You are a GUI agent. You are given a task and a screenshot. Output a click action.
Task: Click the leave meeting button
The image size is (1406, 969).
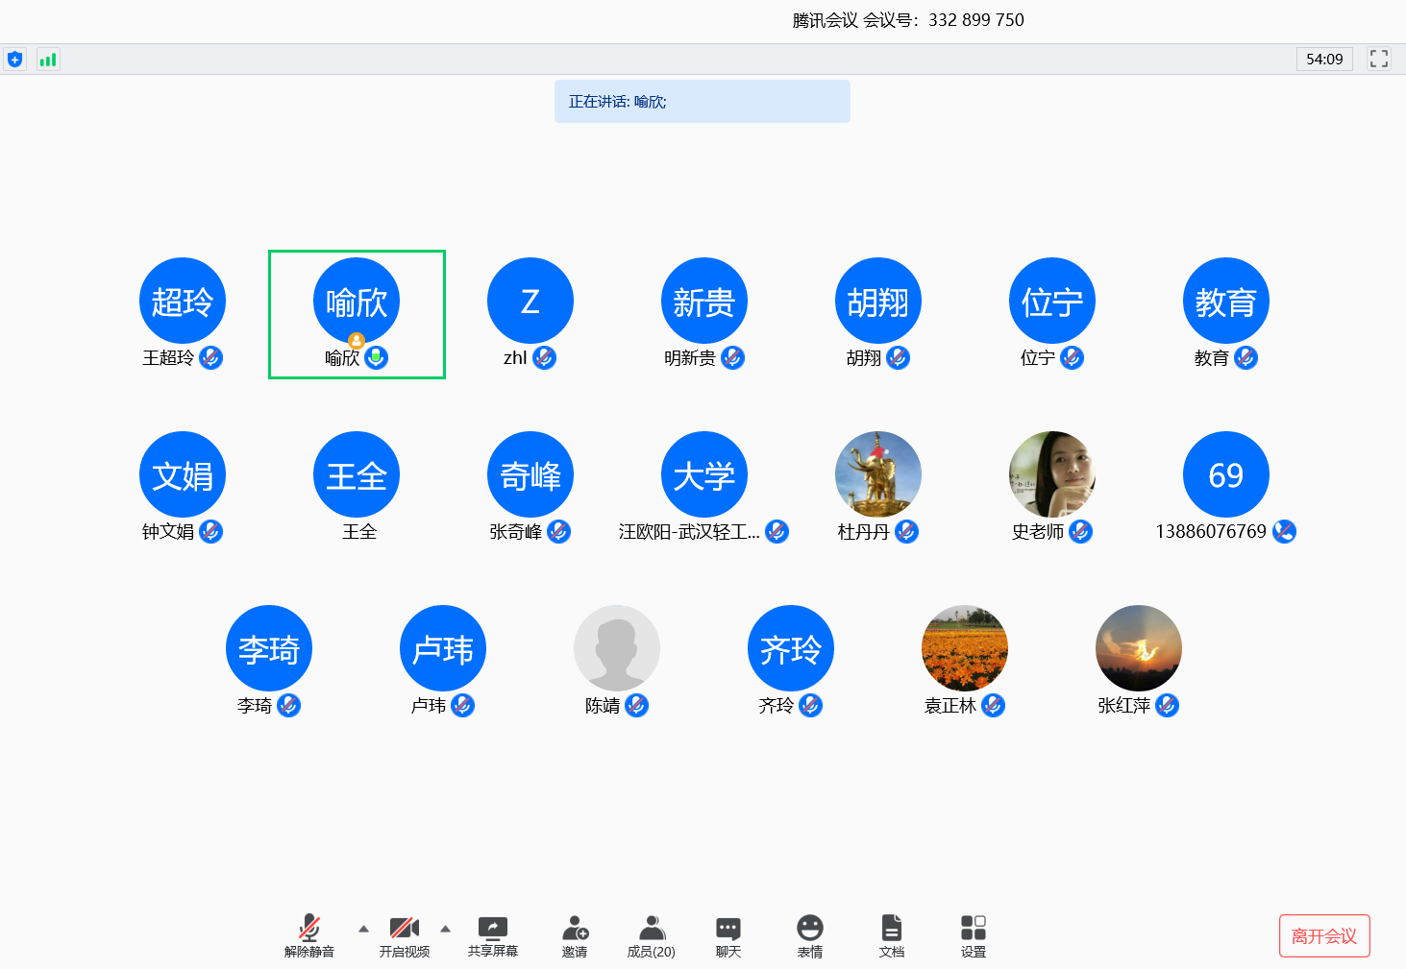[x=1323, y=936]
